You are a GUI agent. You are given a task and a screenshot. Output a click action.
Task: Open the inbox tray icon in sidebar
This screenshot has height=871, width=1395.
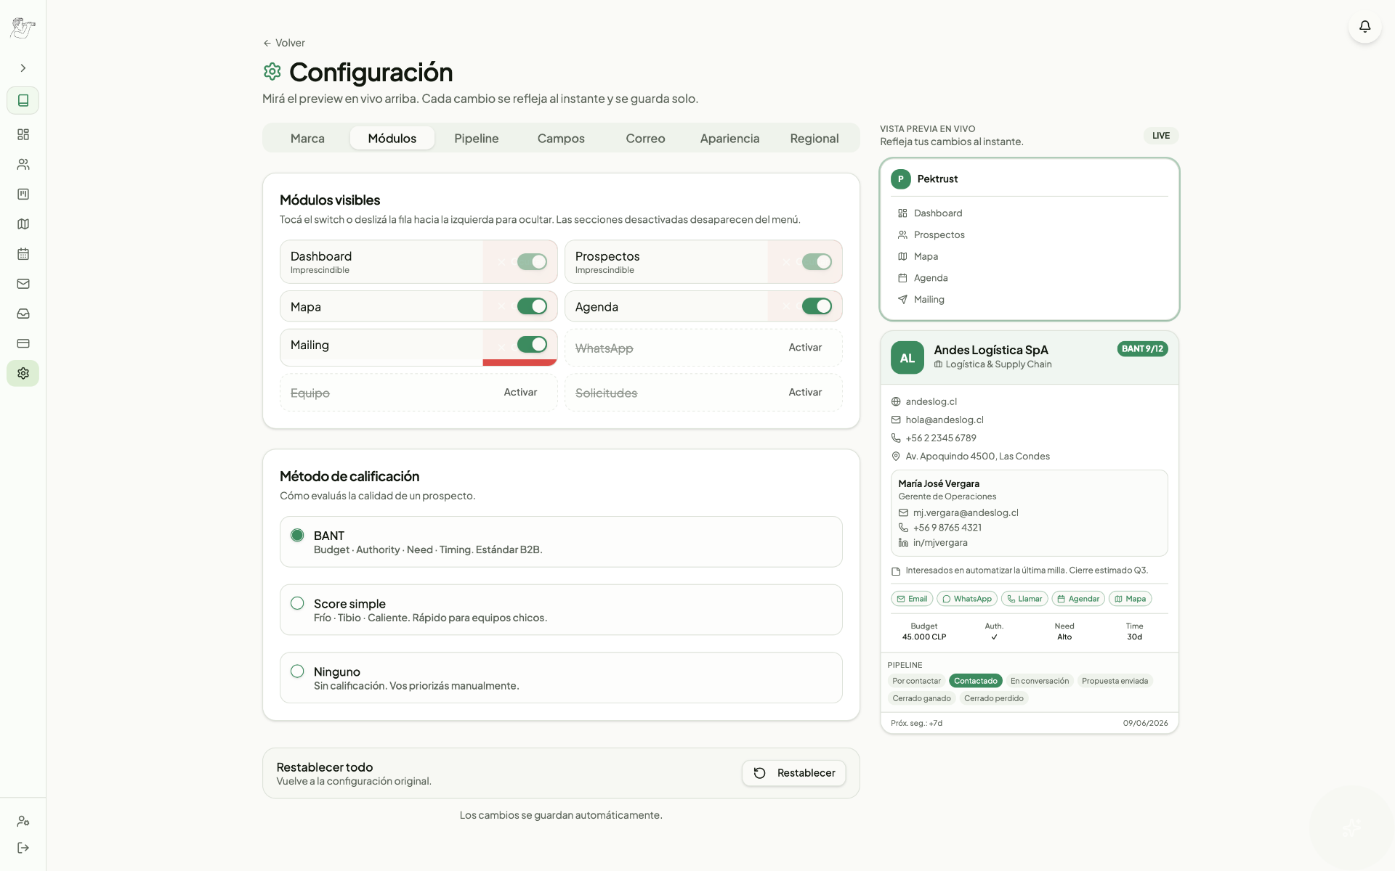click(x=23, y=314)
